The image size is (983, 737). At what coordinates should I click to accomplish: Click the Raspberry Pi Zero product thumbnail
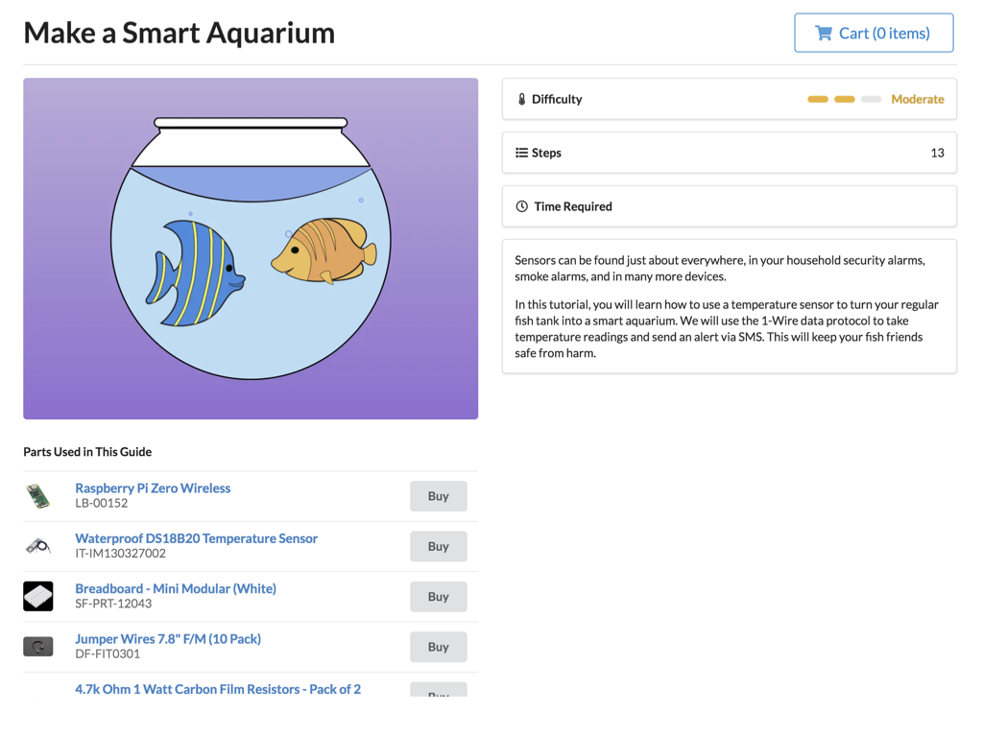coord(38,496)
